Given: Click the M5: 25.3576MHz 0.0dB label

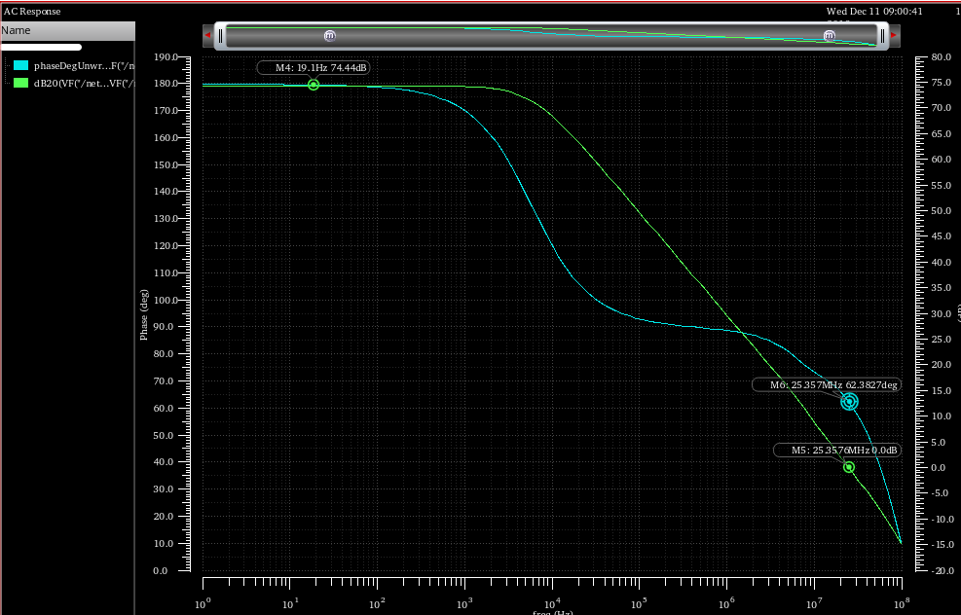Looking at the screenshot, I should pos(837,451).
